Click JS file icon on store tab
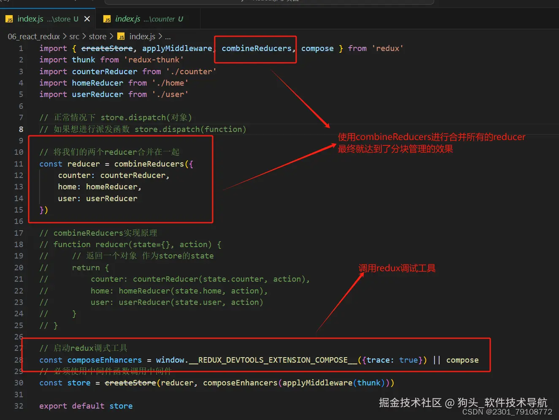This screenshot has height=420, width=559. [x=9, y=19]
